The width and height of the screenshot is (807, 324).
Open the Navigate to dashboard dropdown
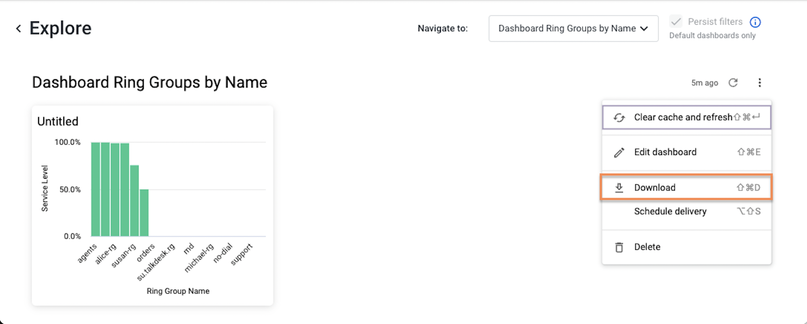pyautogui.click(x=573, y=28)
